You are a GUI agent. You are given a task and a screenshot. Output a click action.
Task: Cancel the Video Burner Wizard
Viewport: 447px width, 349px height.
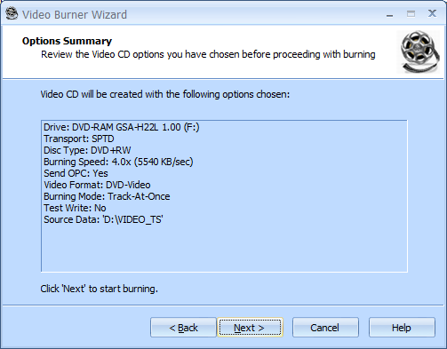(x=325, y=328)
